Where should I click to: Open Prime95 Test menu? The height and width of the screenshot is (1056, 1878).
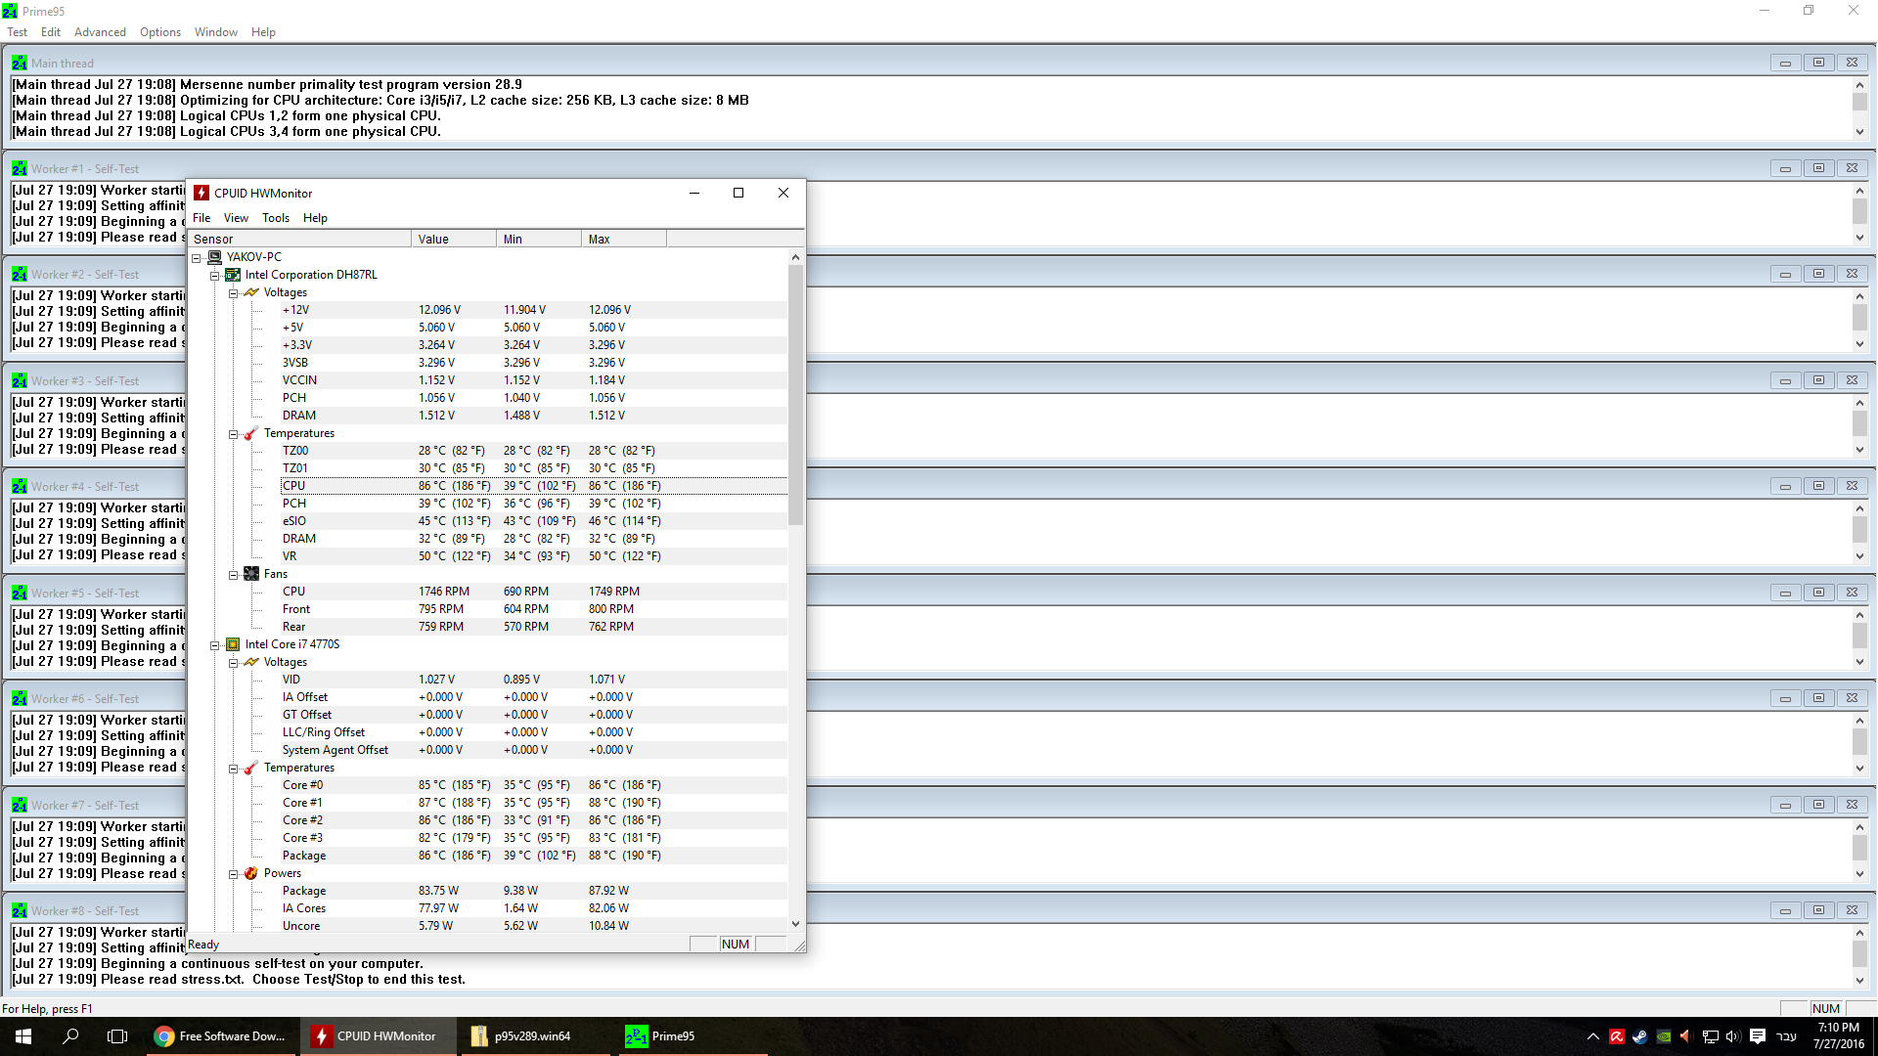tap(18, 32)
